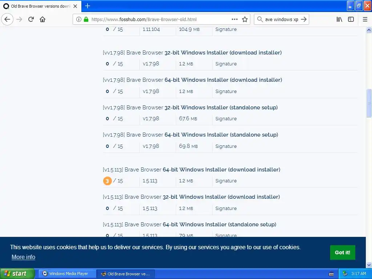Open v1.5.113 64-bit standalone setup link
Screen dimensions: 372x279
coord(190,225)
